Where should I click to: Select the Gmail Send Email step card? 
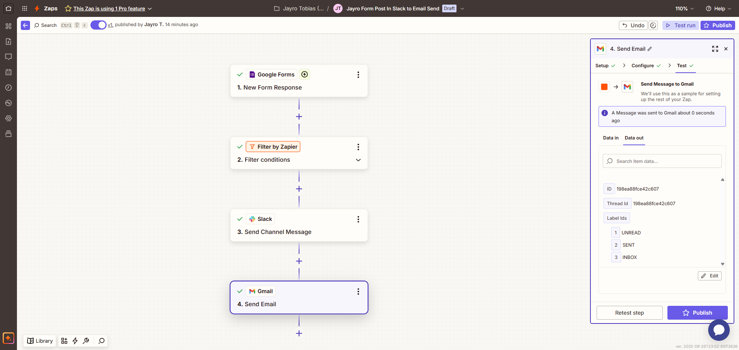[299, 298]
